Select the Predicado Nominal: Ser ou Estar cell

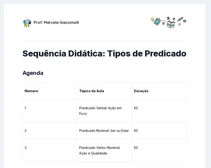[104, 131]
